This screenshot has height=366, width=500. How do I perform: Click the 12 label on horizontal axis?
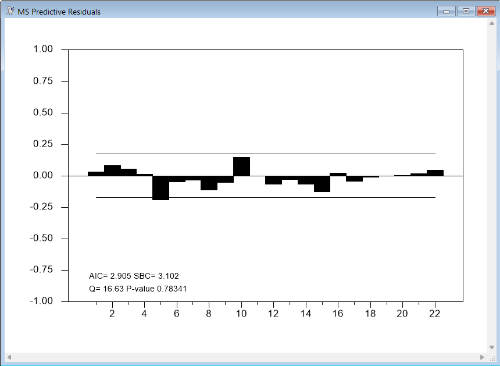[x=273, y=314]
